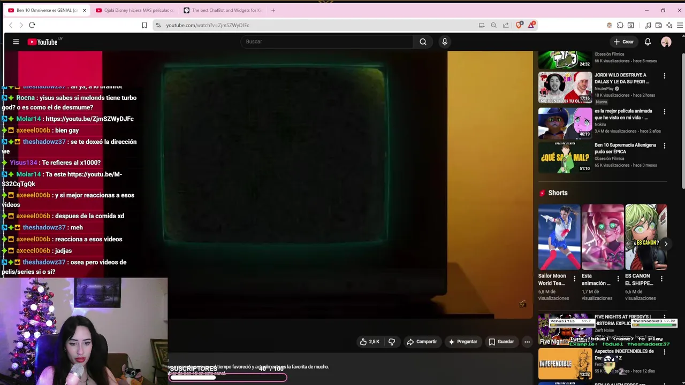Click the Guardar button
The height and width of the screenshot is (385, 685).
[x=501, y=342]
